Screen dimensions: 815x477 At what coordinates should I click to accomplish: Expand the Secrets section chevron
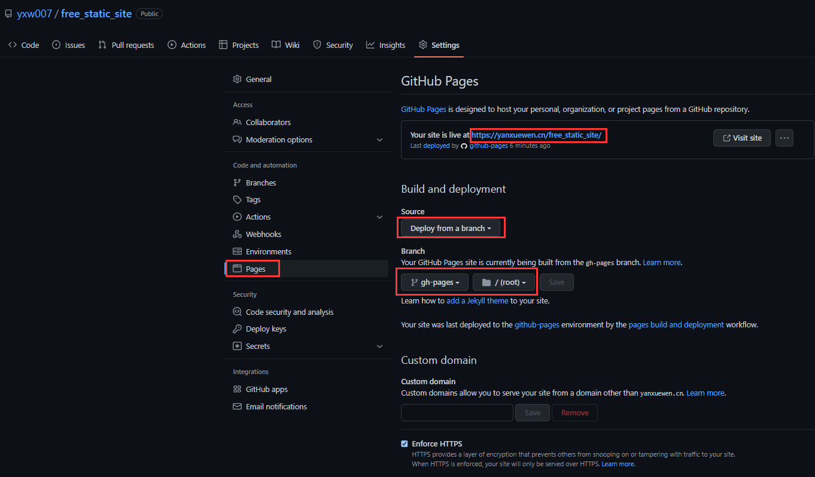tap(379, 346)
